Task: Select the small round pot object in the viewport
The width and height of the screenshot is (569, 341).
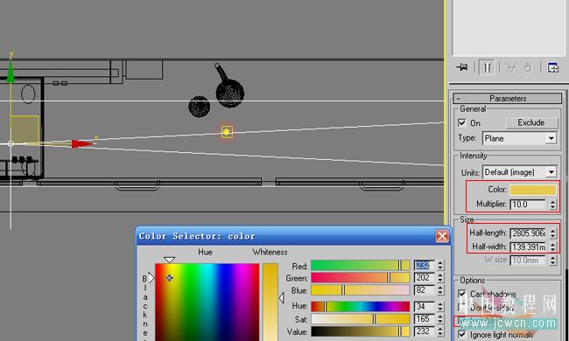Action: (x=200, y=107)
